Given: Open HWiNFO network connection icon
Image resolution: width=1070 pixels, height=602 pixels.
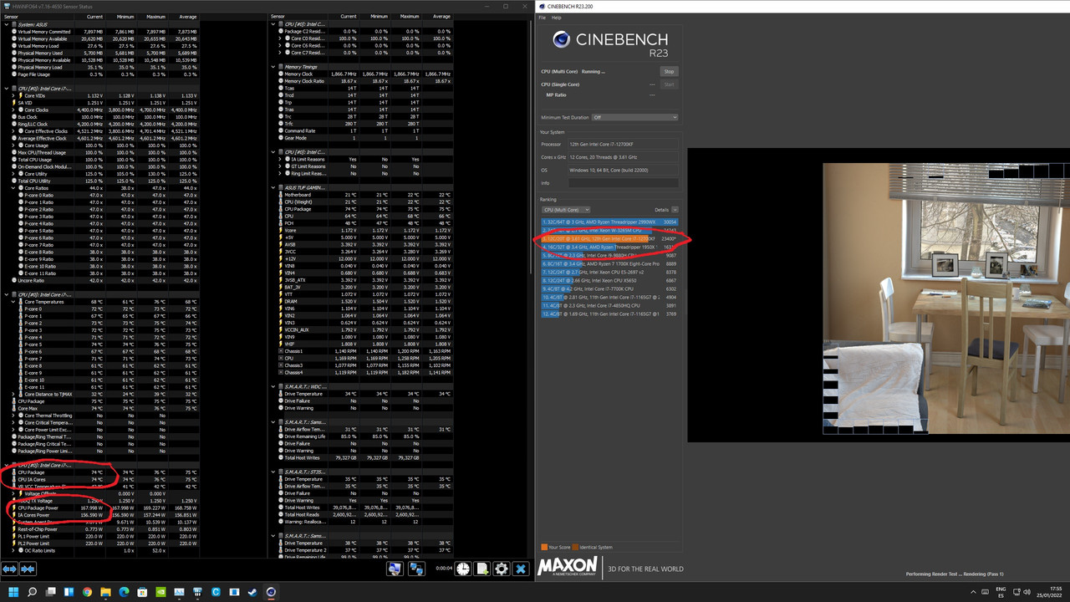Looking at the screenshot, I should [x=415, y=569].
